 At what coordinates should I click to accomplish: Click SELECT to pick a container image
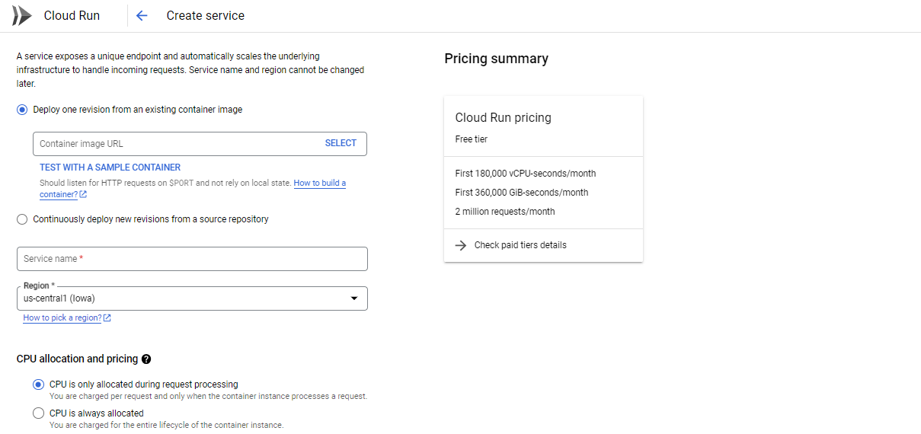pos(341,143)
